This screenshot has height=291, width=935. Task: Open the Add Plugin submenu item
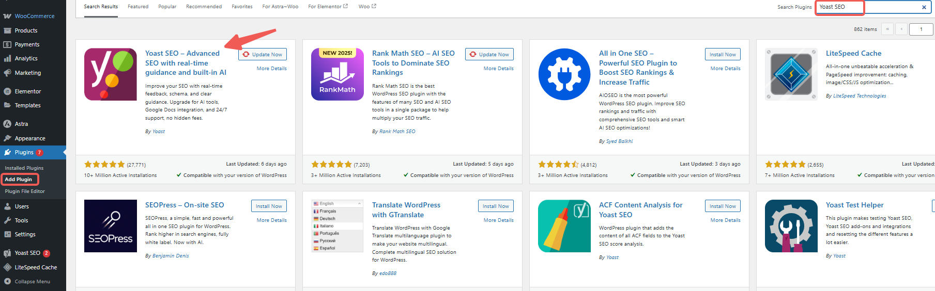(19, 180)
